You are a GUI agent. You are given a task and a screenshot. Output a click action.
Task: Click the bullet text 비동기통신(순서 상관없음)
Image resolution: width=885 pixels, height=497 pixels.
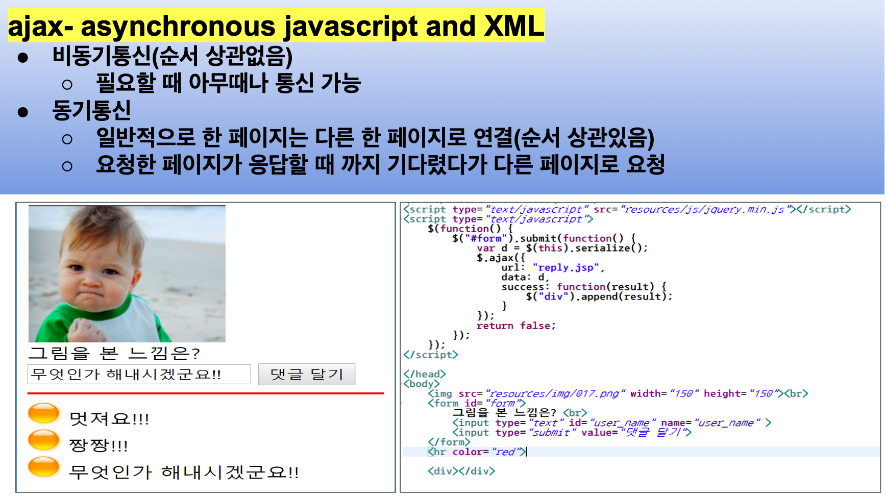click(172, 56)
